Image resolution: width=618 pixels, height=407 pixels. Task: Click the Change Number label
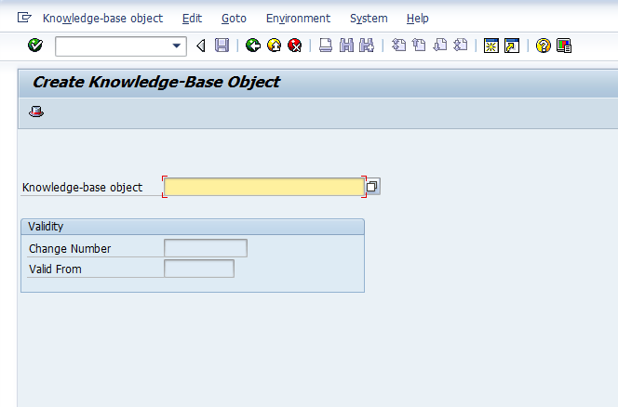click(x=70, y=249)
